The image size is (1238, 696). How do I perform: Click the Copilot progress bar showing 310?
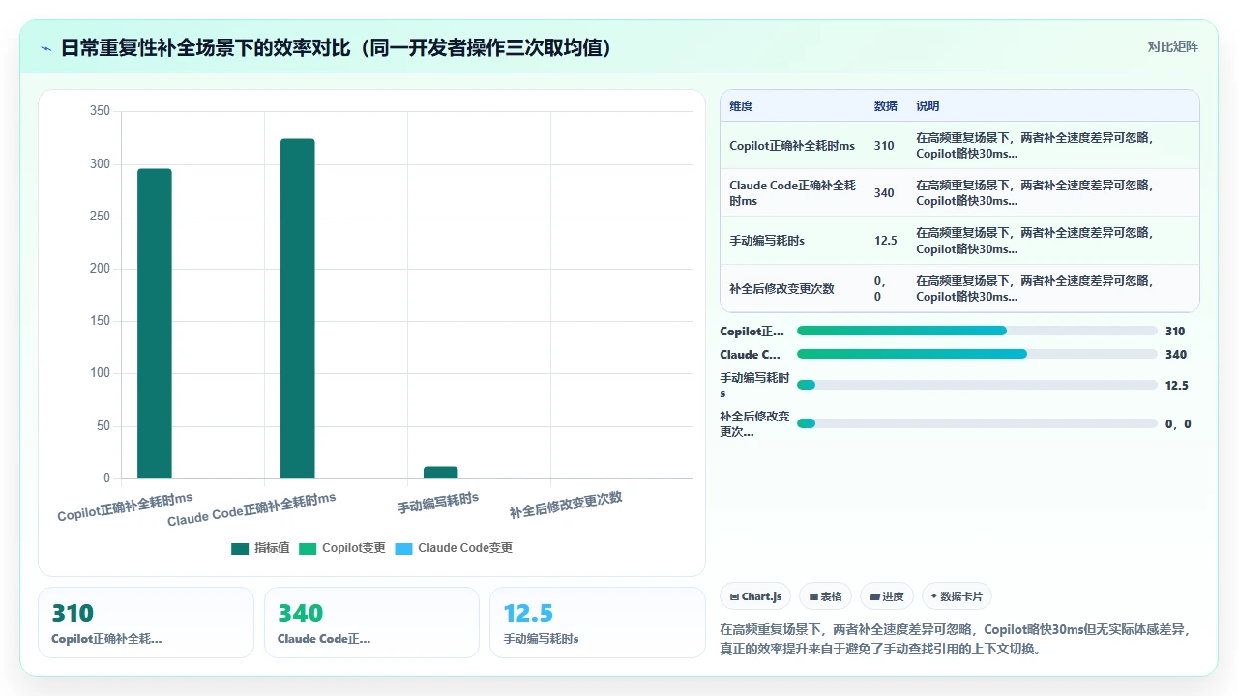977,331
